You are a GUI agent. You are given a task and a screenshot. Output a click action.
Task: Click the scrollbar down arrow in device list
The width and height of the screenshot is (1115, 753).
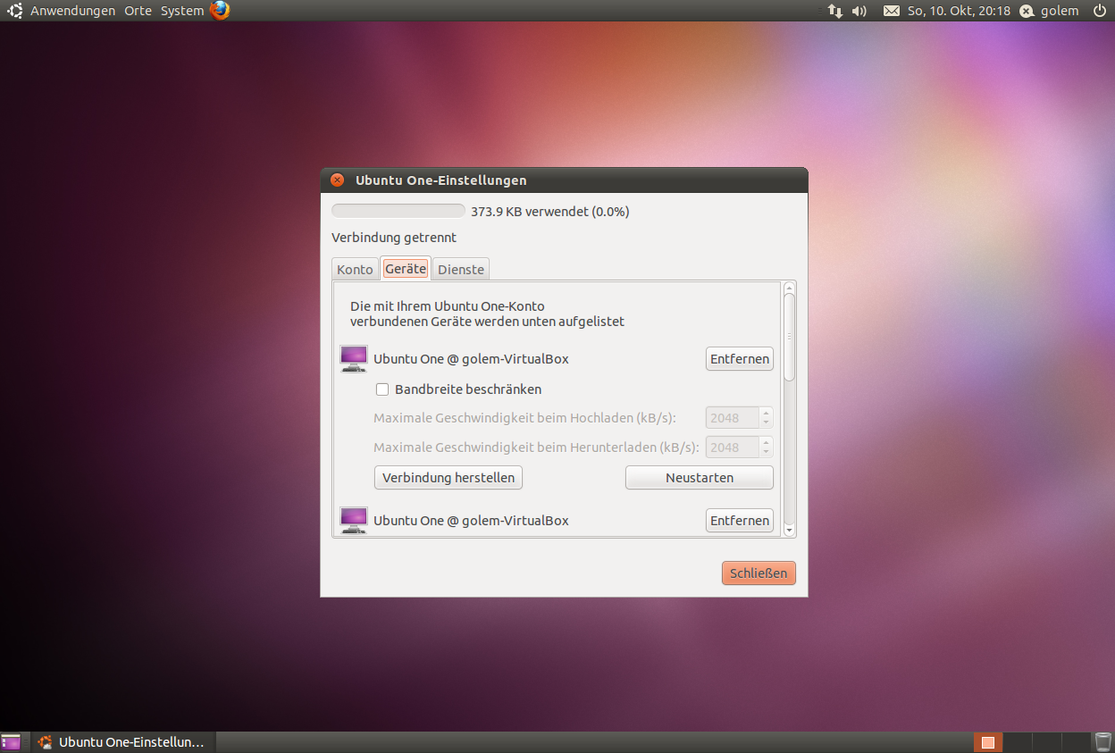[789, 531]
